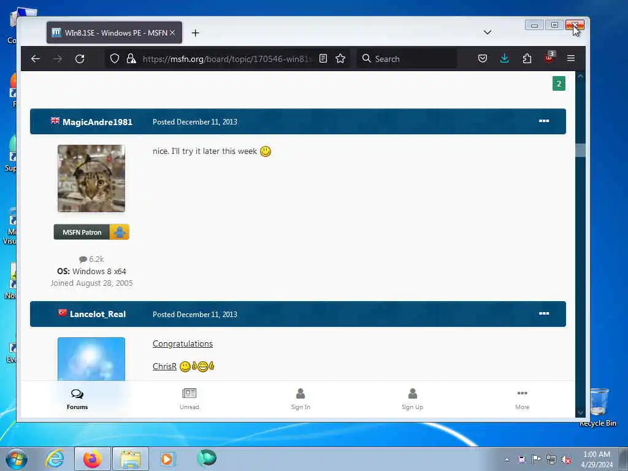Select the Recycle Bin desktop icon
The width and height of the screenshot is (628, 471).
599,407
